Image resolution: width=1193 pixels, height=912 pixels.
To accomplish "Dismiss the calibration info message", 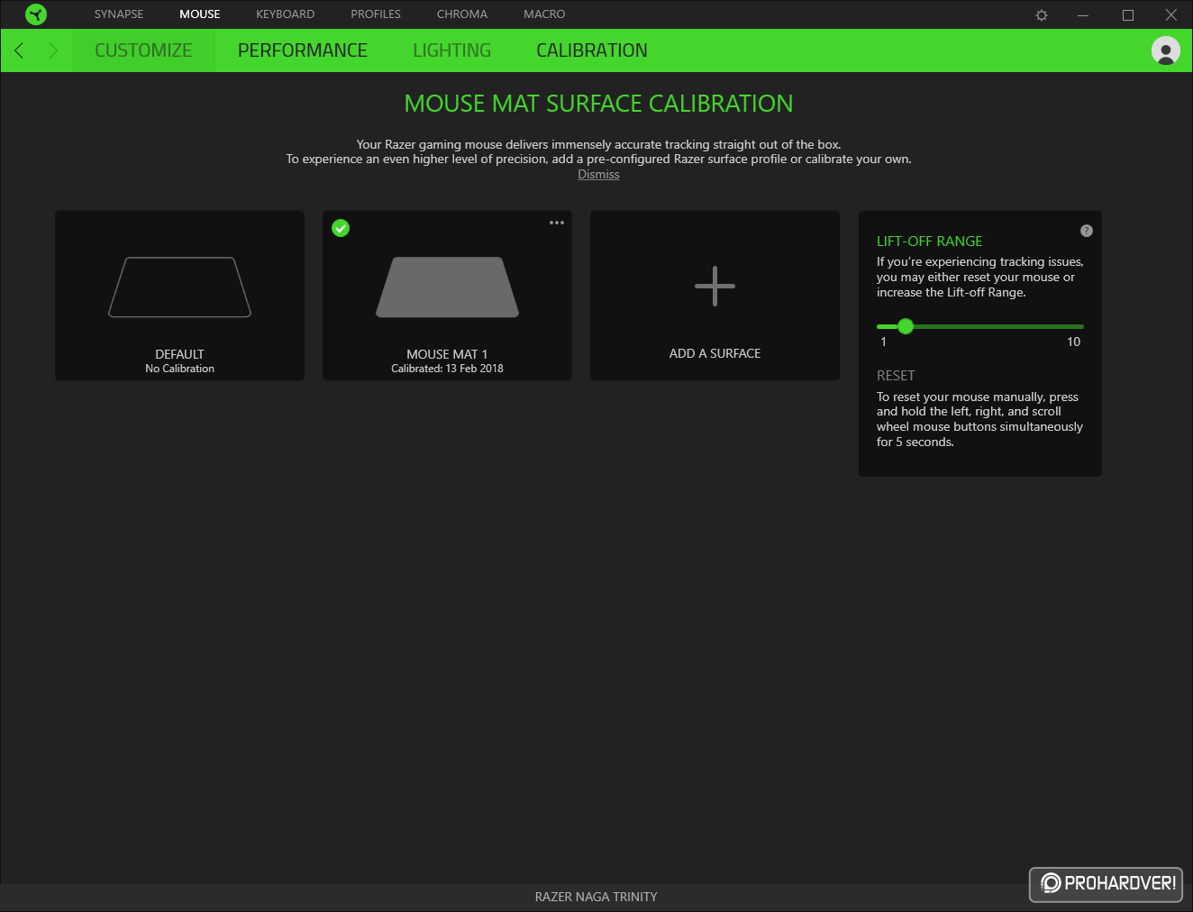I will [598, 175].
